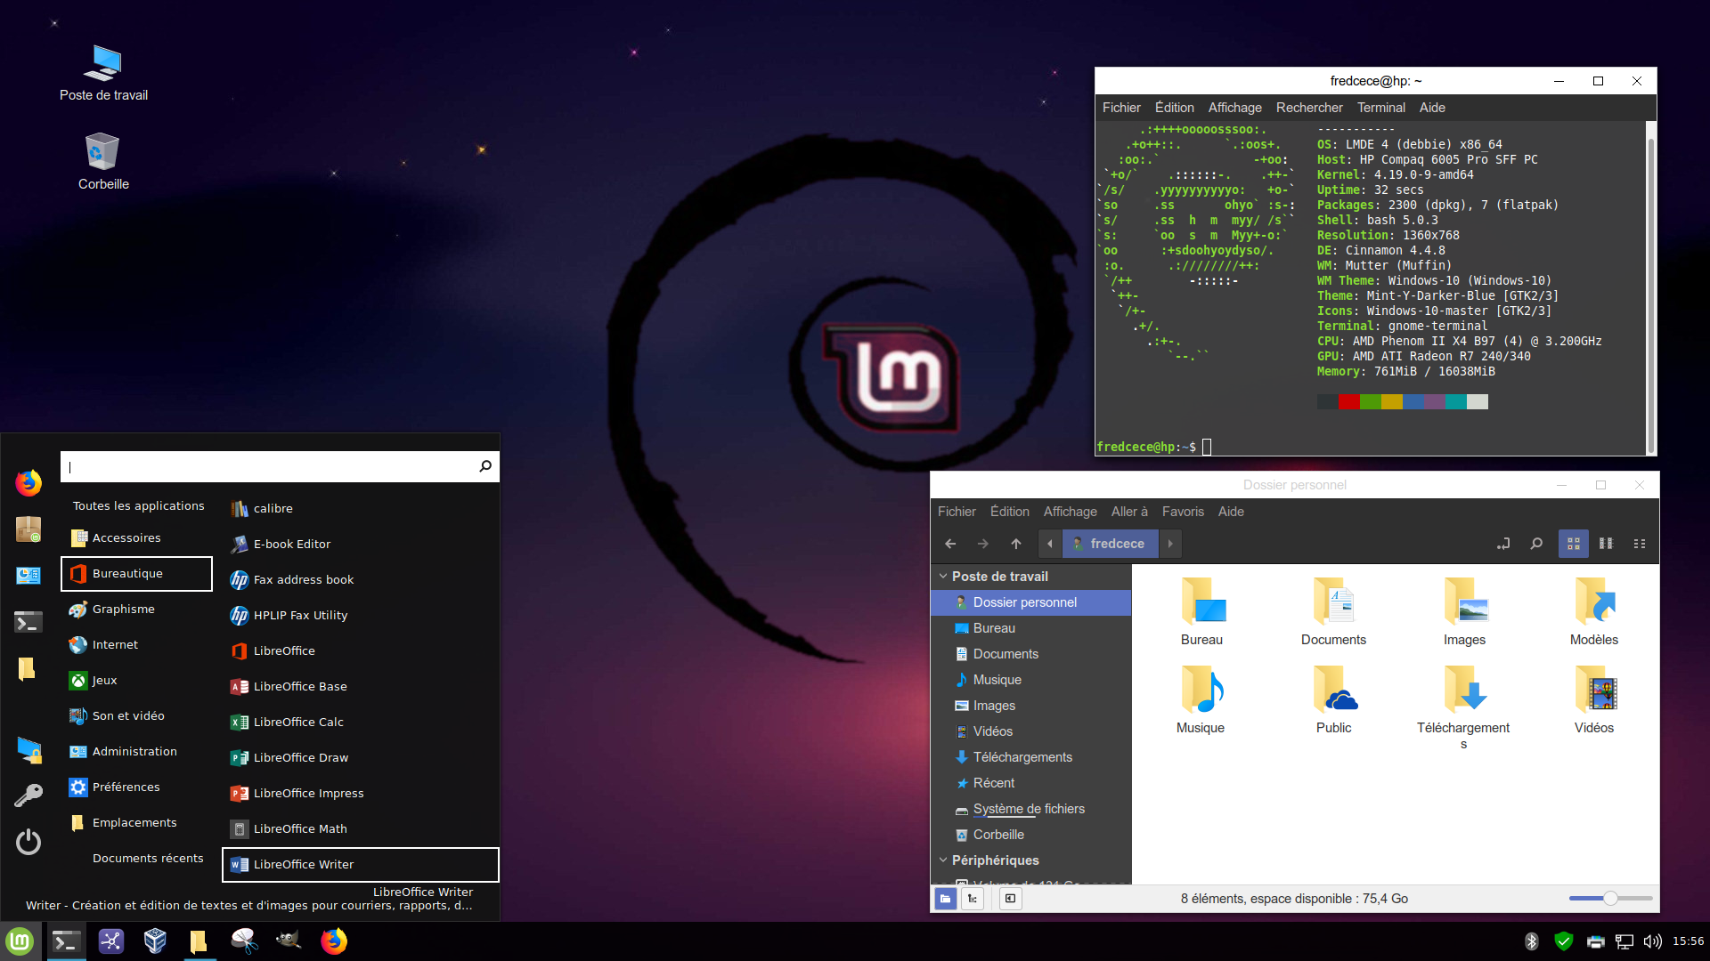
Task: Click the menu search input field
Action: 280,466
